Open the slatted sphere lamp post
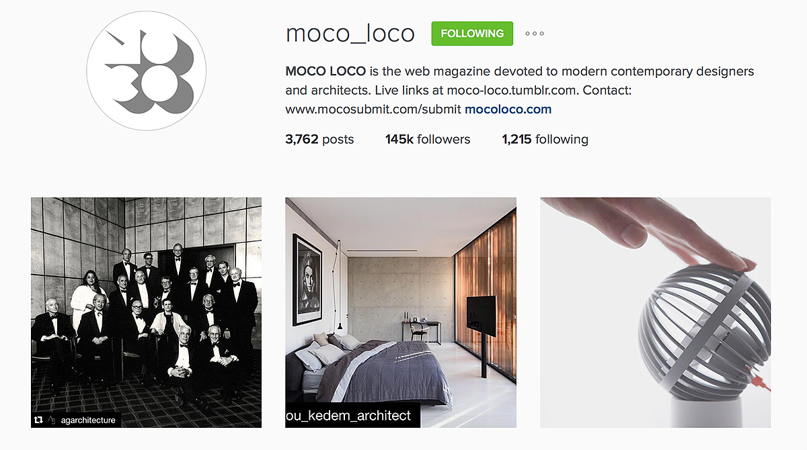 point(656,312)
